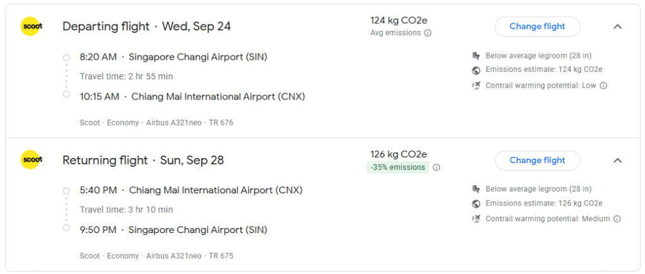Click the 5:40 PM Chiang Mai departure line

[x=191, y=191]
